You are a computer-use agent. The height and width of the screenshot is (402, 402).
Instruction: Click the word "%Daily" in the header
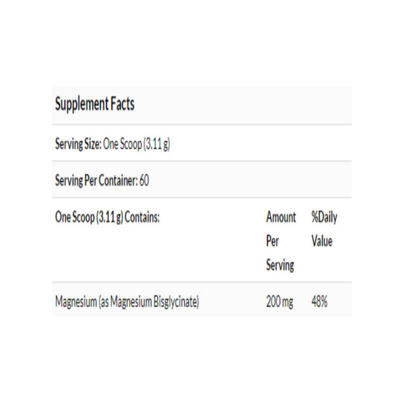[x=324, y=217]
